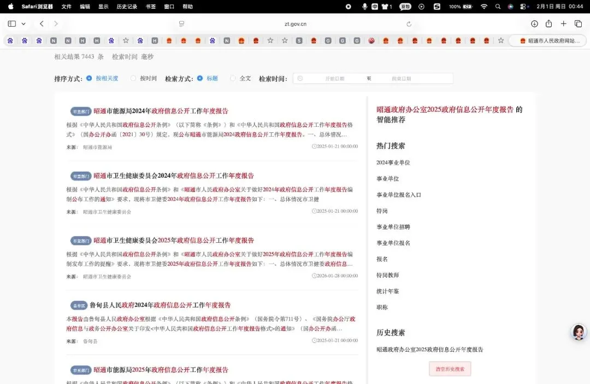Open the virtual assistant avatar icon
The image size is (590, 384).
coord(579,332)
